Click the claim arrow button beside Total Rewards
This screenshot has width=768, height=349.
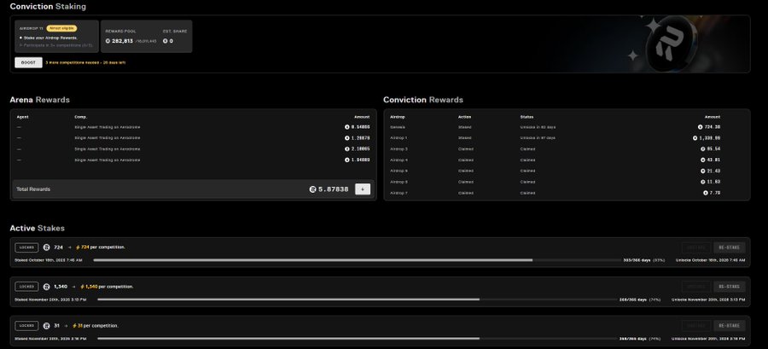pos(363,189)
